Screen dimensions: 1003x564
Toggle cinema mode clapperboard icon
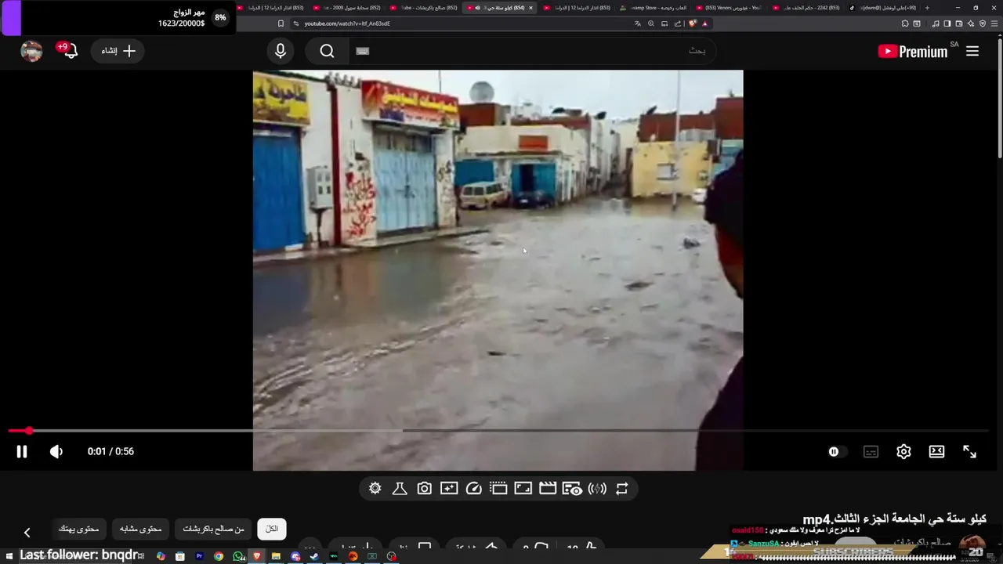pos(548,489)
